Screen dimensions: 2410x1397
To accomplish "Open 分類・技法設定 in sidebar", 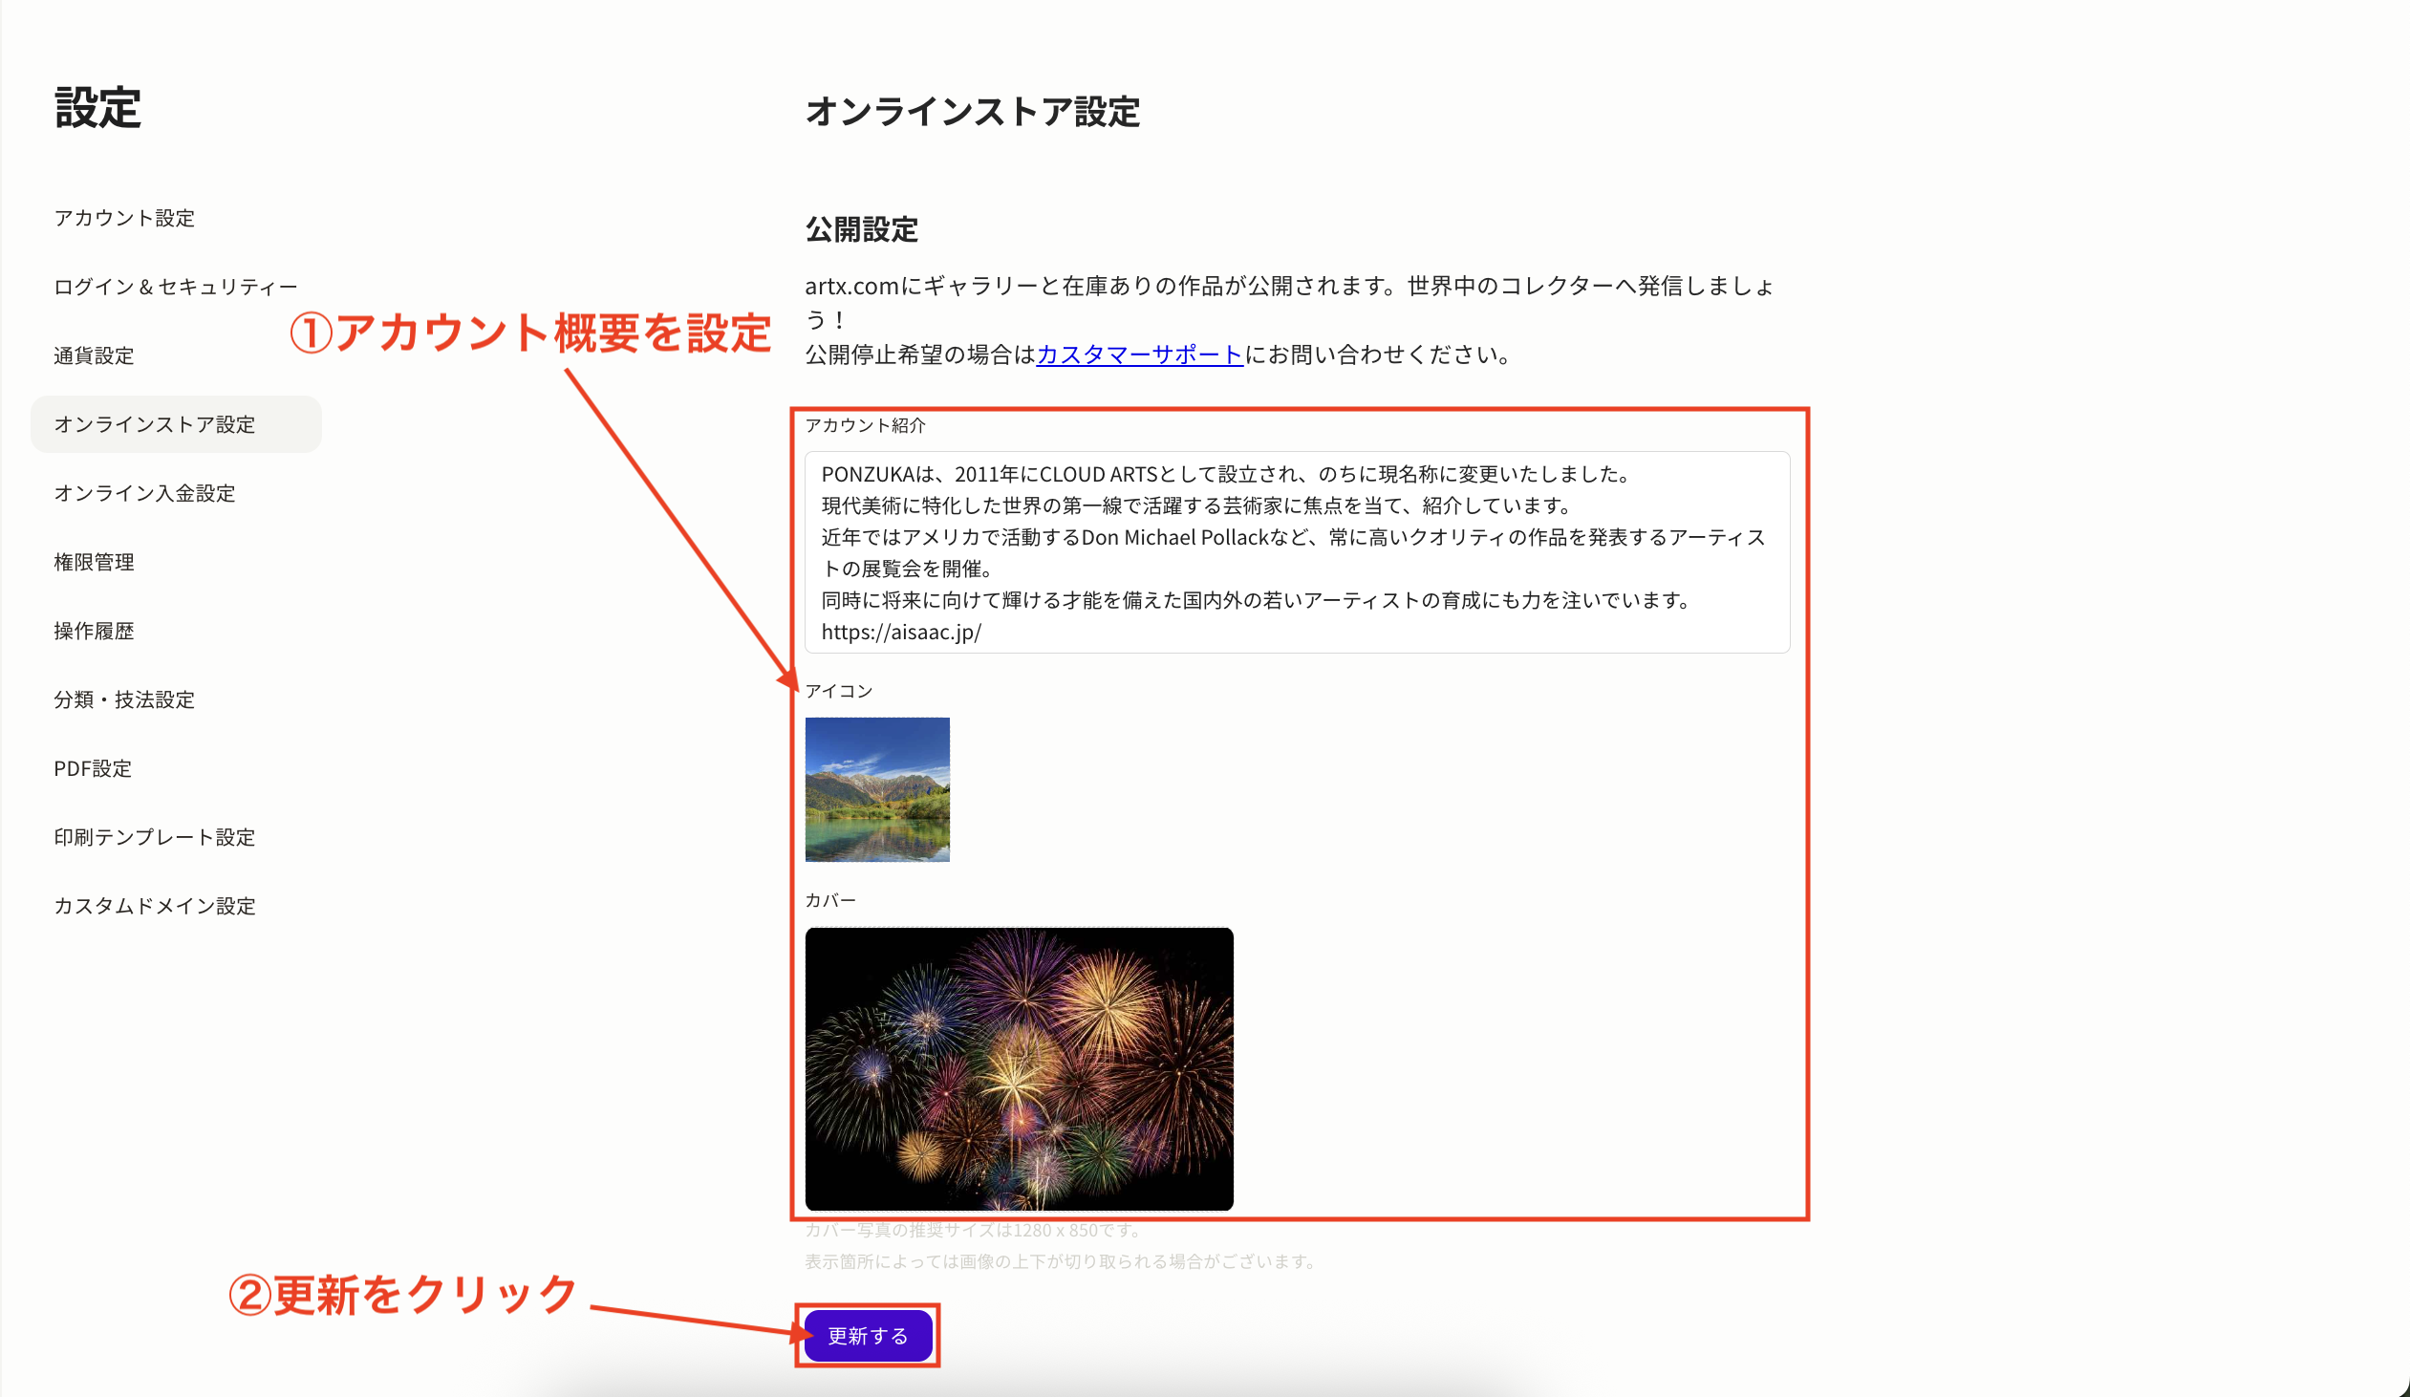I will coord(124,700).
